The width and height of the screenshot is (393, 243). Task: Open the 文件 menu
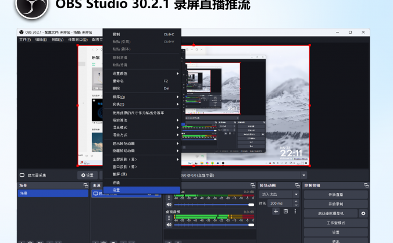(x=25, y=40)
